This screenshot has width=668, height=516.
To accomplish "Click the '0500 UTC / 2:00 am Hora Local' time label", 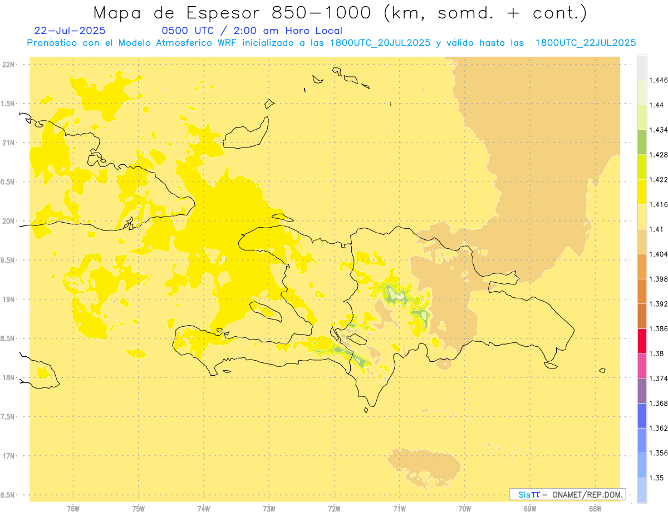I will 252,31.
